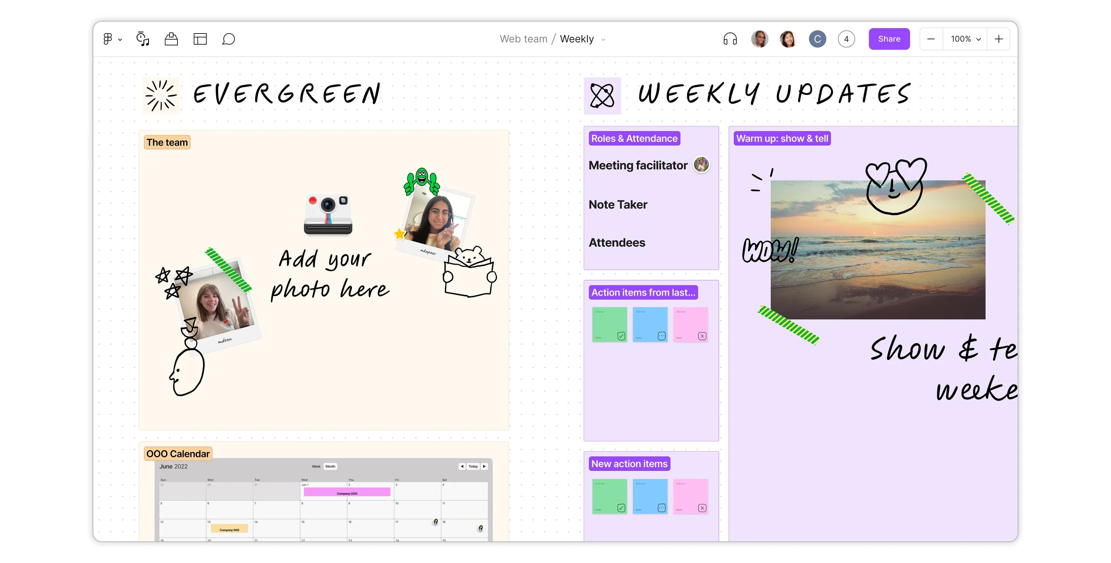Join audio using the headphones icon
This screenshot has height=563, width=1111.
pos(730,39)
